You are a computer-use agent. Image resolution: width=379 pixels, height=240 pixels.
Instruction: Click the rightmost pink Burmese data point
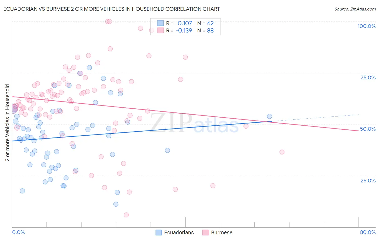coord(282,152)
